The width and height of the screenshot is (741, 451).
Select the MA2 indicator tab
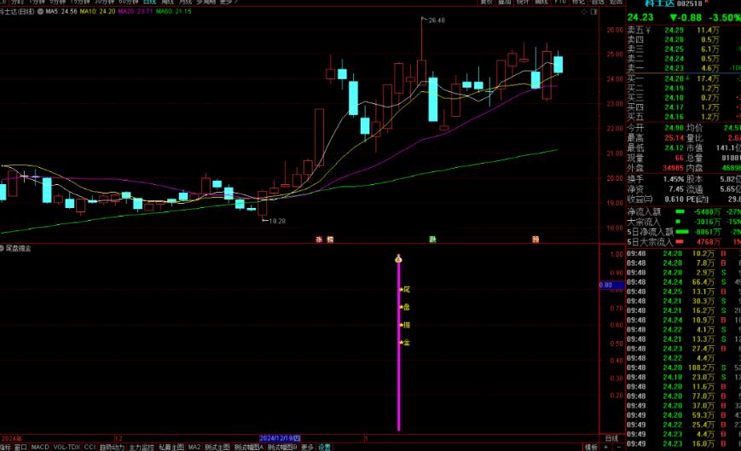[x=194, y=447]
